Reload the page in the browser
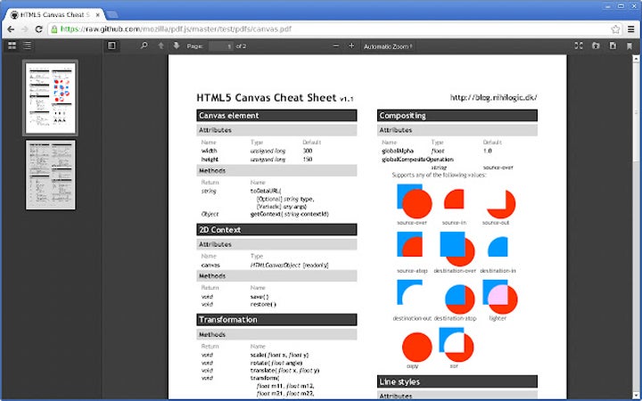 point(39,29)
